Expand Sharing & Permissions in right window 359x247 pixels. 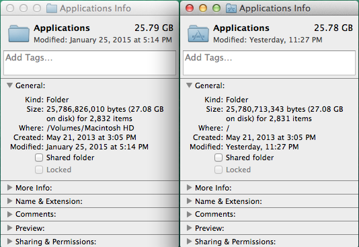point(189,242)
